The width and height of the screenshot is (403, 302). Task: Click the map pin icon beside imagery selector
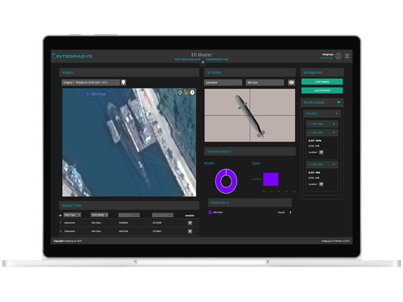click(x=123, y=82)
